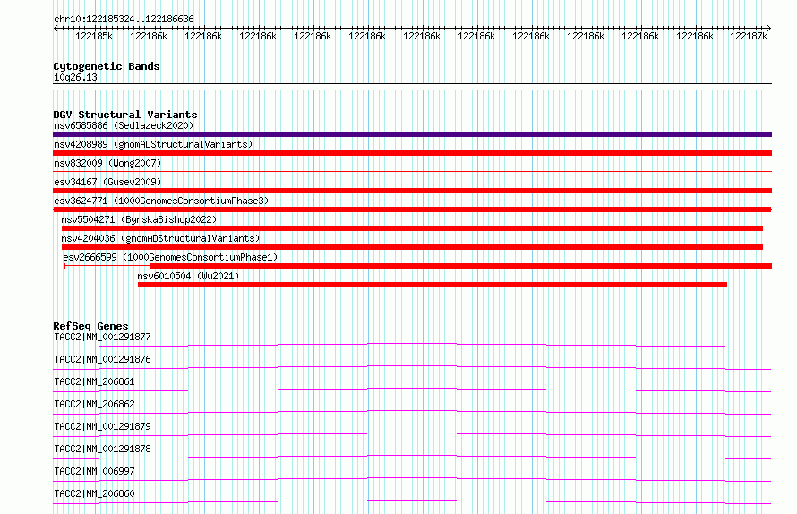Viewport: 797px width, 514px height.
Task: Click the 122187k ruler tick label
Action: click(749, 36)
